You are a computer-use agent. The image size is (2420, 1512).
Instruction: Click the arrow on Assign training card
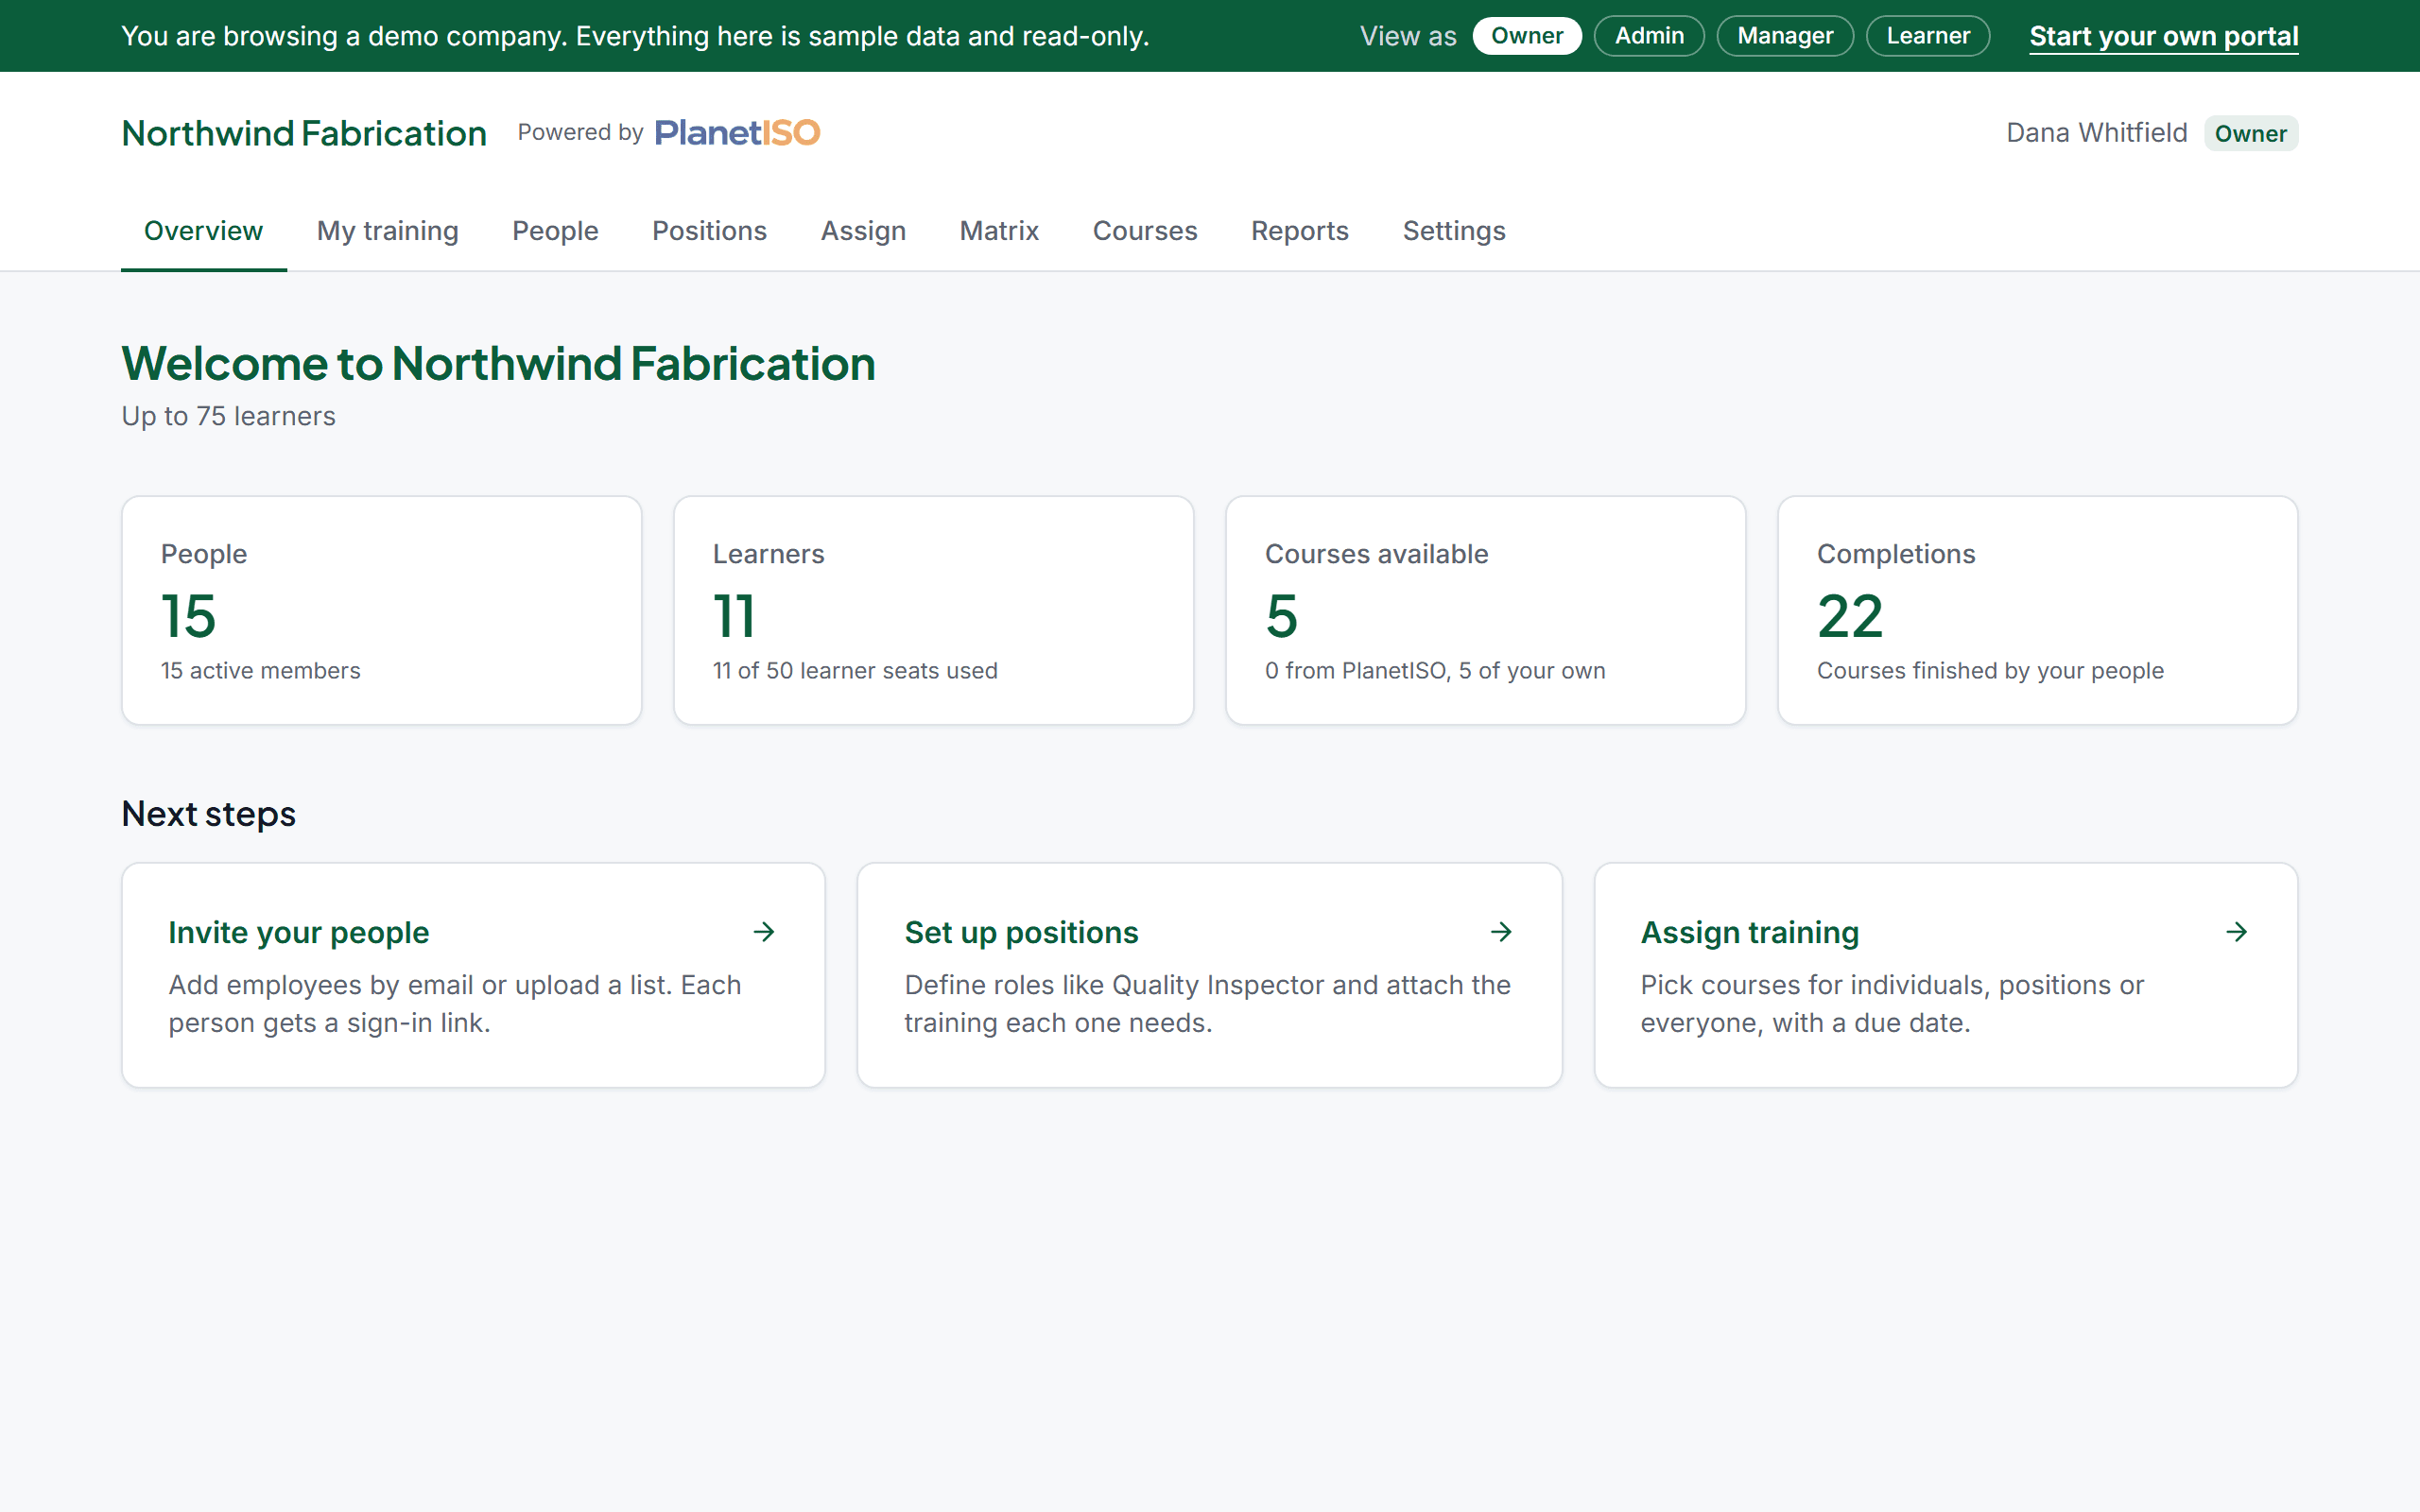click(2237, 932)
